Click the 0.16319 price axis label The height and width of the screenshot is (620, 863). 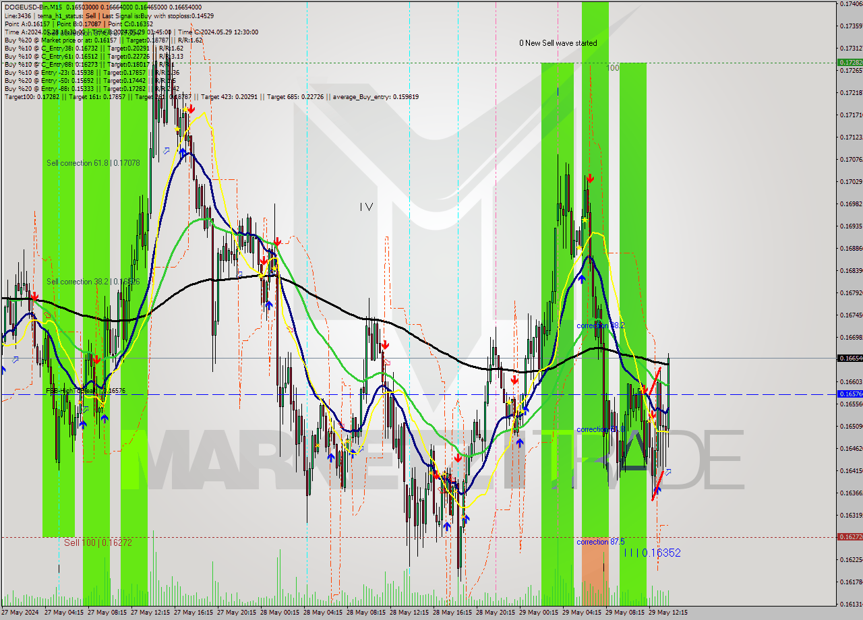tap(852, 515)
